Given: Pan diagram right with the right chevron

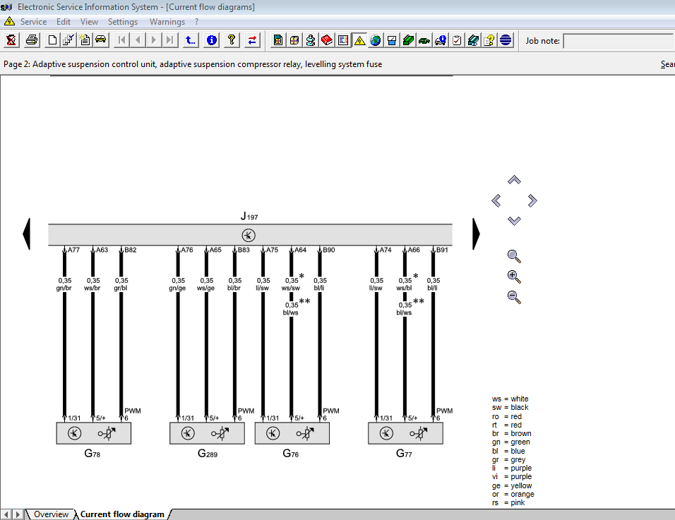Looking at the screenshot, I should coord(532,200).
